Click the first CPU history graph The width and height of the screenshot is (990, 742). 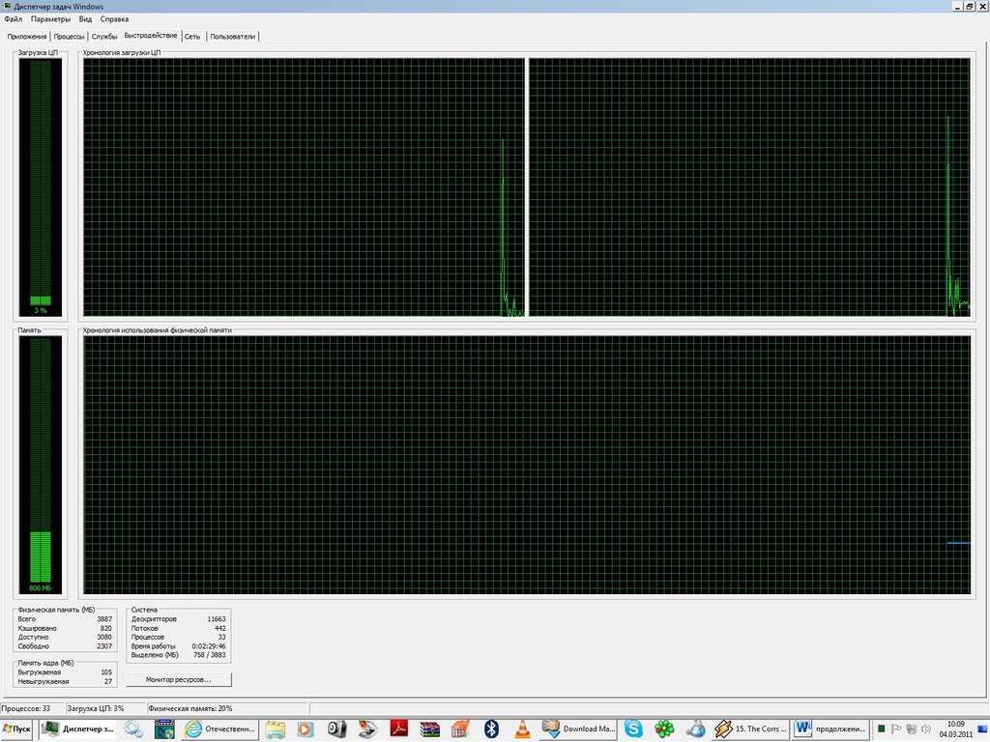click(x=304, y=187)
